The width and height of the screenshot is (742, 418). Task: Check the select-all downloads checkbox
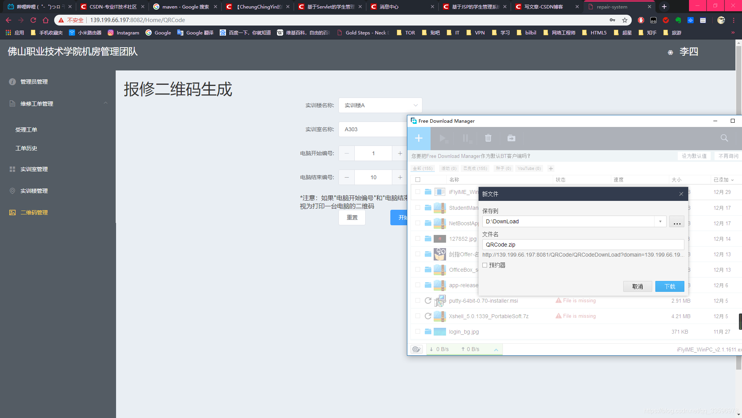[418, 179]
